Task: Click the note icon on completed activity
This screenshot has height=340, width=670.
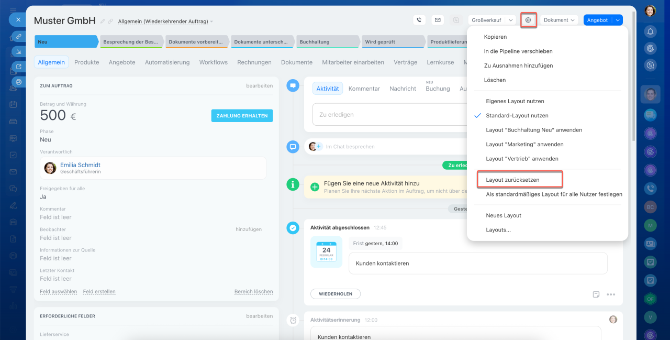Action: tap(596, 294)
